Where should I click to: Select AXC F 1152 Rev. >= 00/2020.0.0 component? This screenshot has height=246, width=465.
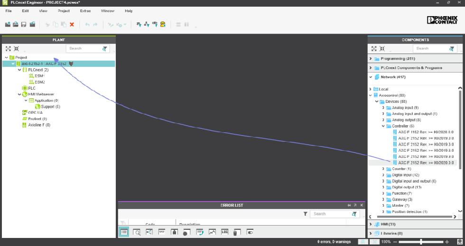click(426, 132)
